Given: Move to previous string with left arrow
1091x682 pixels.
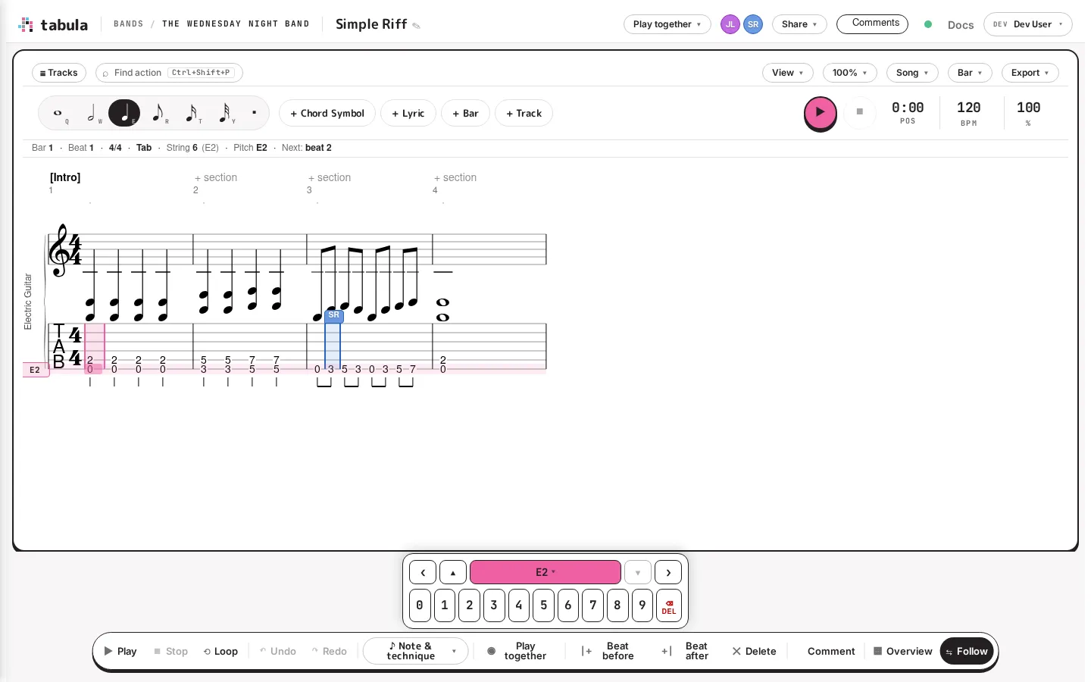Looking at the screenshot, I should [x=423, y=572].
